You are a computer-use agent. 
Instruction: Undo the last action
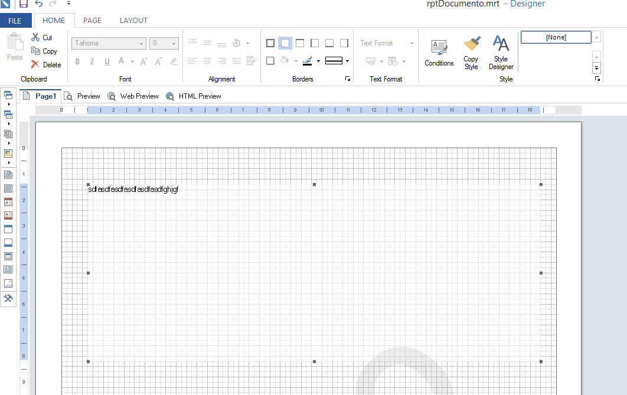tap(39, 4)
